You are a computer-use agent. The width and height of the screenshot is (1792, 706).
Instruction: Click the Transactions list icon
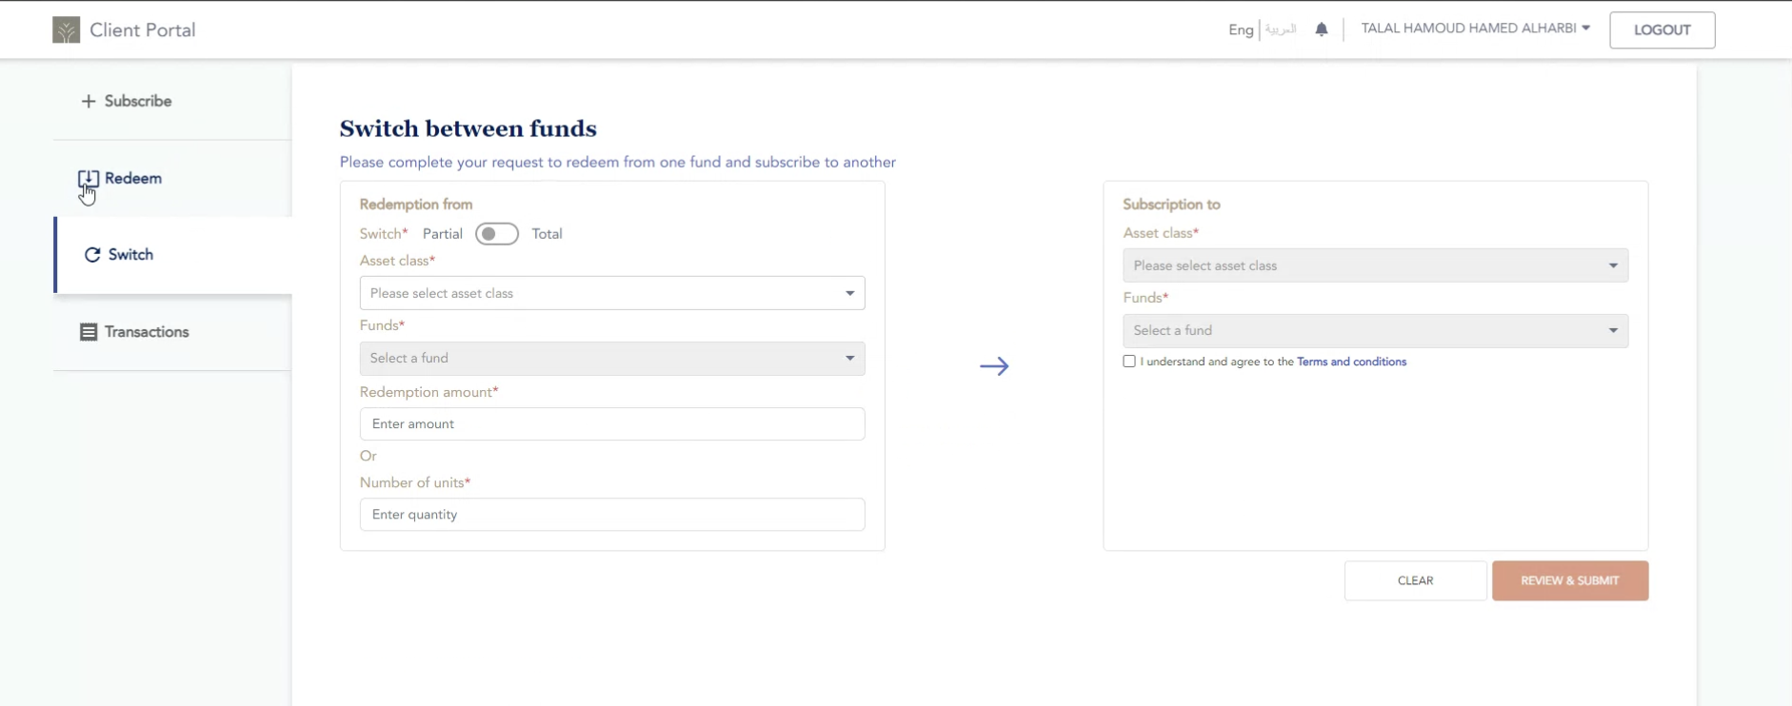[89, 332]
